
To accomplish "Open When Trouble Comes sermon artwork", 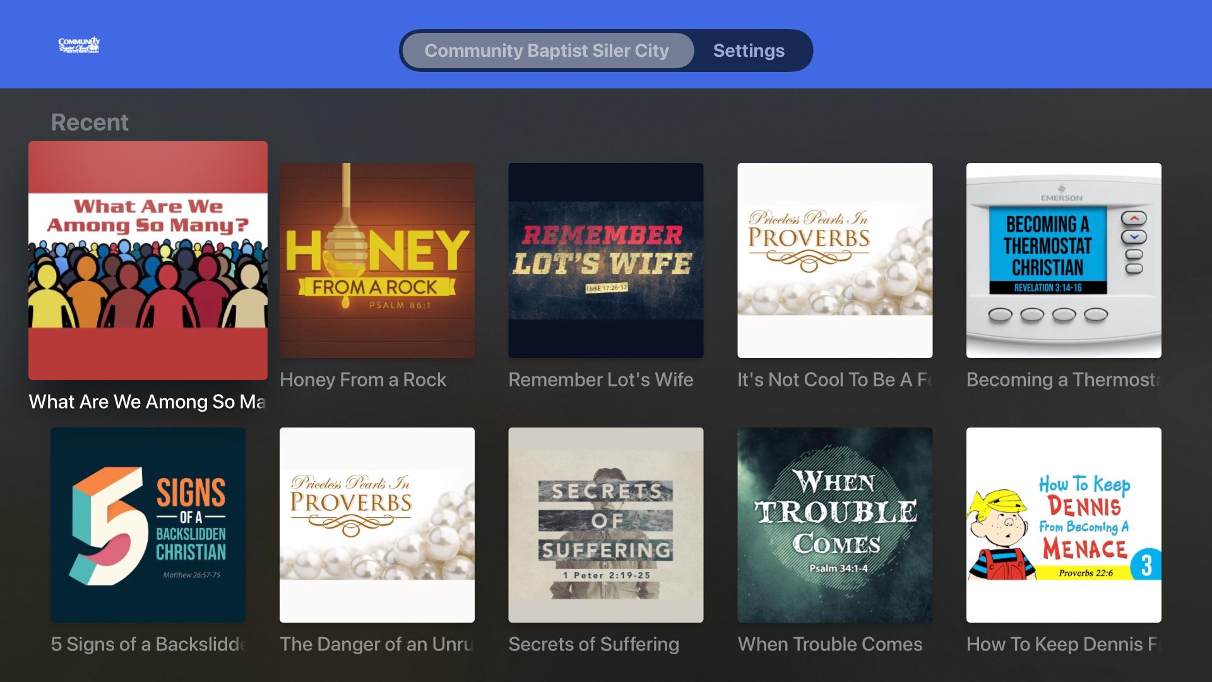I will pyautogui.click(x=835, y=525).
